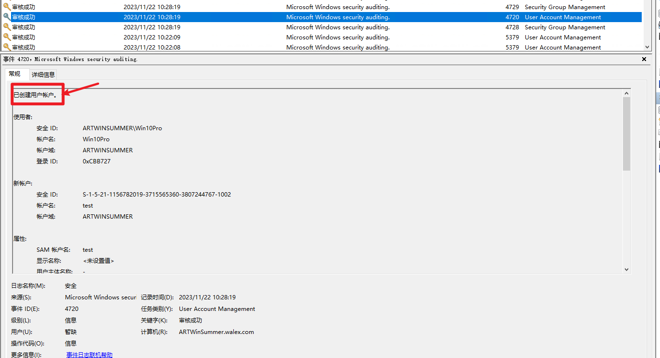Viewport: 660px width, 358px height.
Task: Click the 关键字 field value 审核成功
Action: (x=190, y=321)
